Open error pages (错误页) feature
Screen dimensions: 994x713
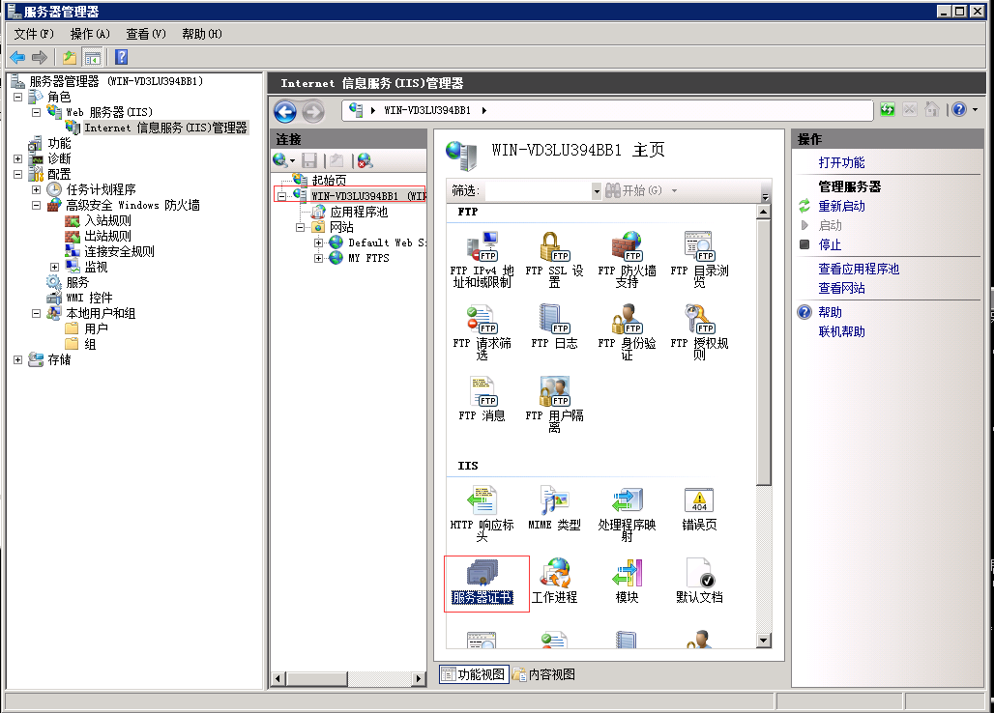tap(699, 508)
